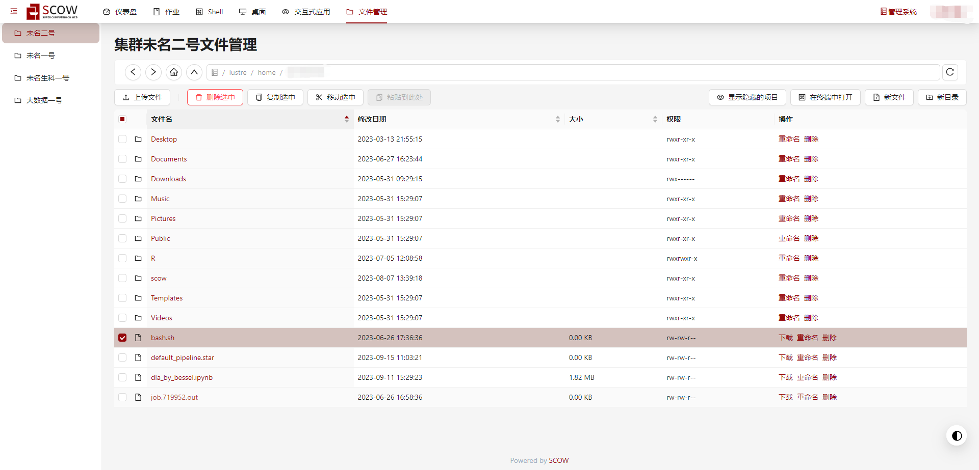
Task: Download the dla_by_bessel.ipynb file
Action: tap(785, 377)
